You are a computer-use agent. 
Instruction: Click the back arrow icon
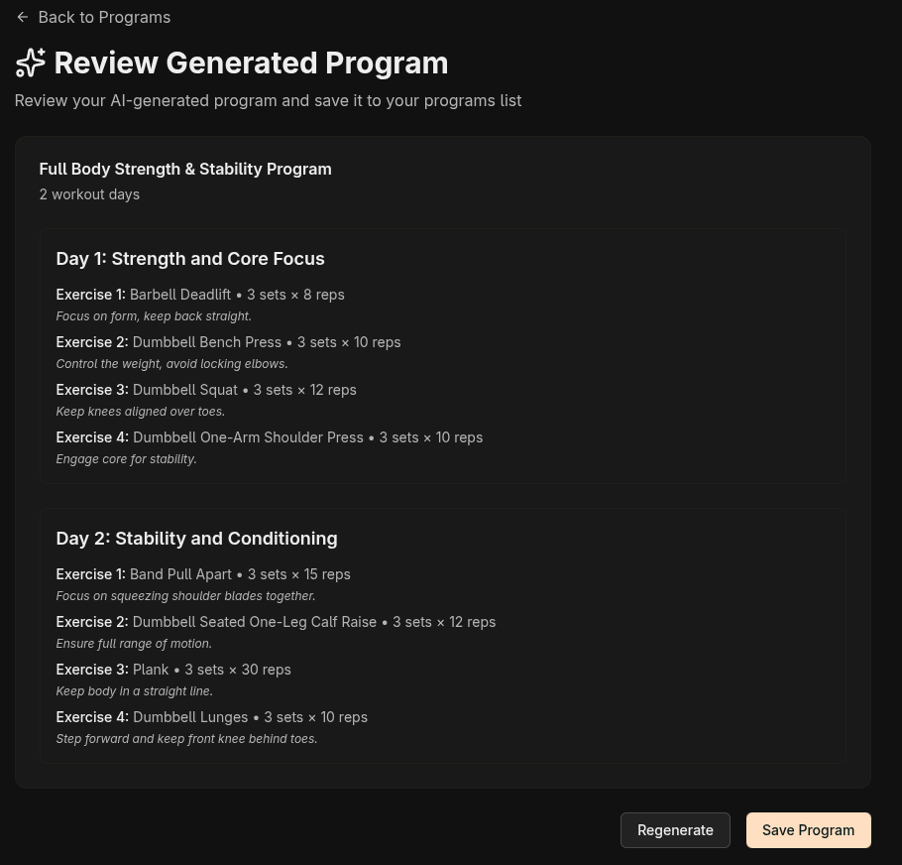23,17
